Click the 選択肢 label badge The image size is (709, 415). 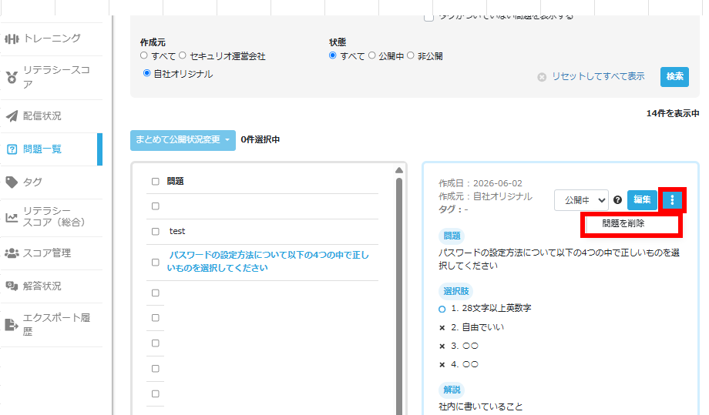(455, 291)
